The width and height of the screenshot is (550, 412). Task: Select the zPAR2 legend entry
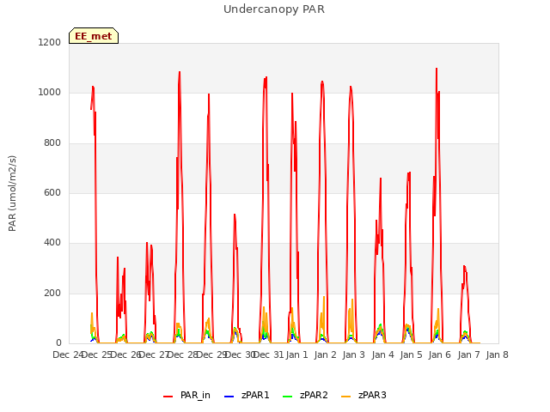pos(305,396)
